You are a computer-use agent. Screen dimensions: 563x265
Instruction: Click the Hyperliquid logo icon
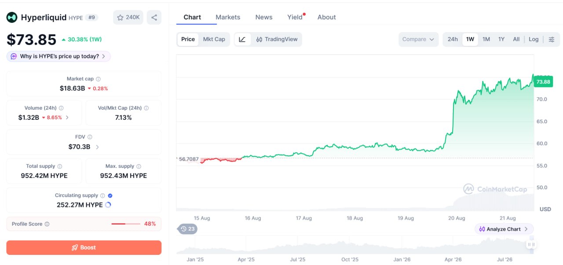click(12, 17)
